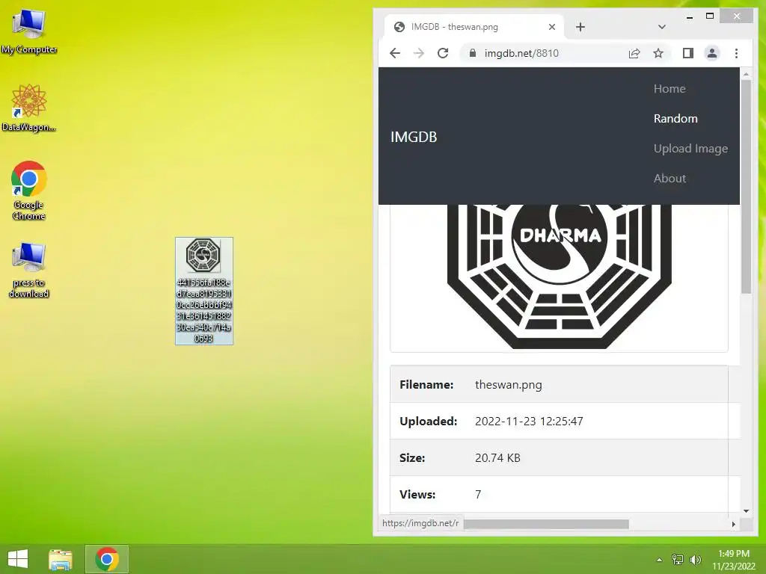The image size is (766, 574).
Task: Bookmark this tab with the star icon
Action: click(658, 53)
